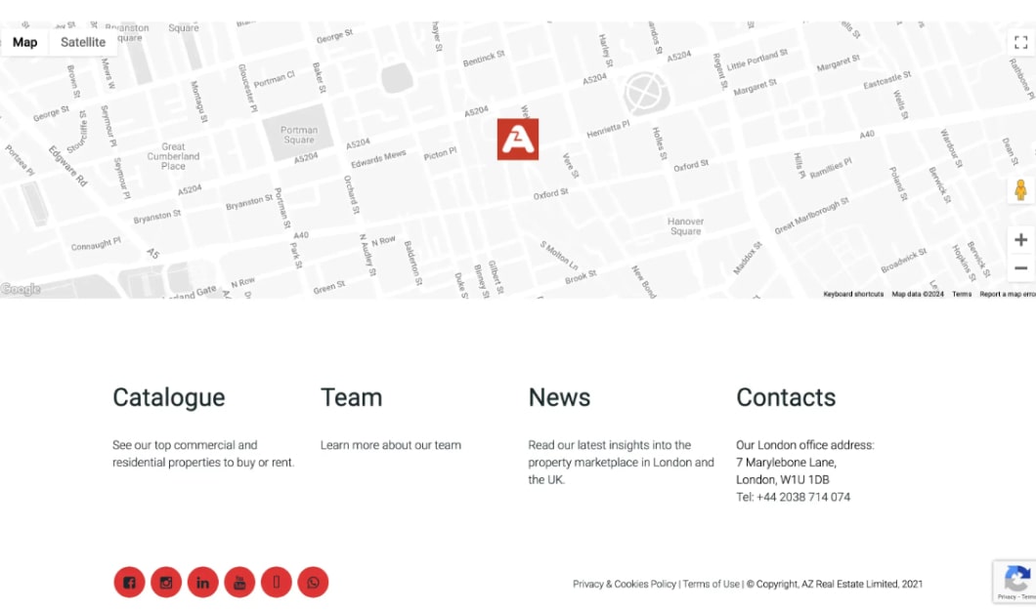Open the YouTube social icon

click(239, 582)
